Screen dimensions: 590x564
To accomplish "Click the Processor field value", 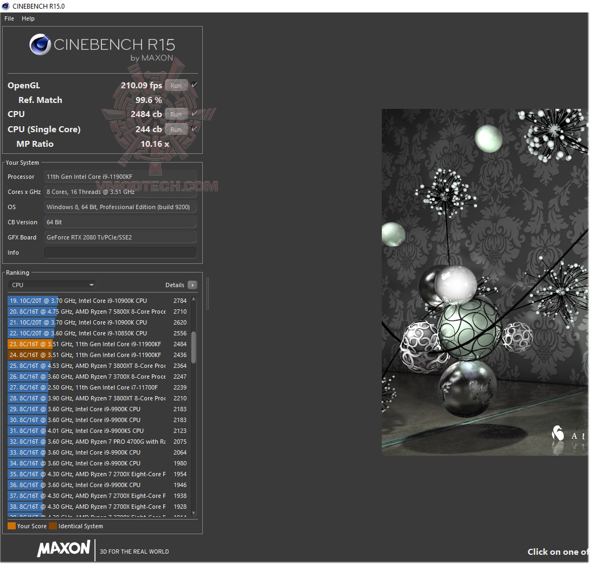I will tap(120, 176).
